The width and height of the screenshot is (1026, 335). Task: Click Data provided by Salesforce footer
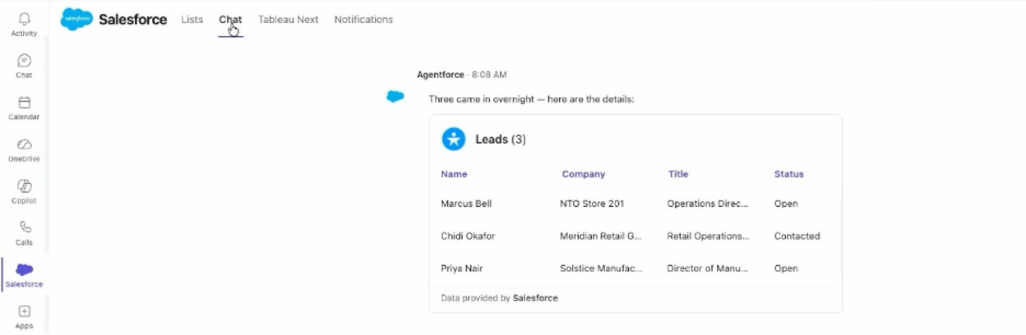[499, 298]
